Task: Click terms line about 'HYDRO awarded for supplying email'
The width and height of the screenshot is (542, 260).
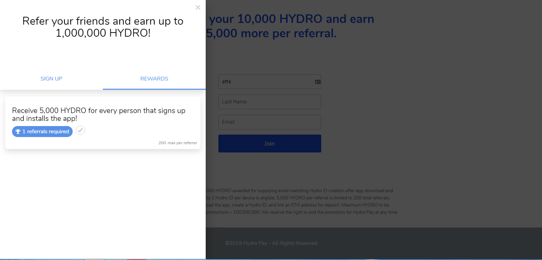Action: (300, 191)
